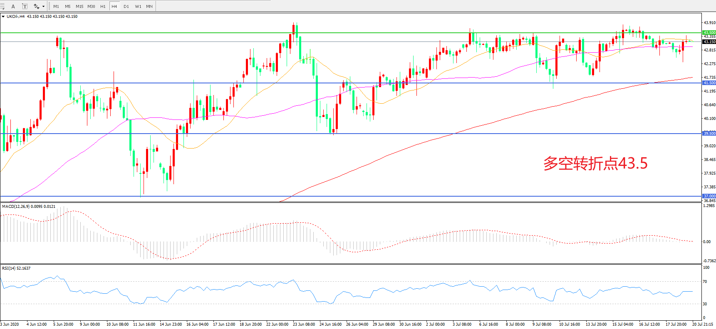The image size is (716, 329).
Task: Click the green 43.500 price level label
Action: pos(709,32)
